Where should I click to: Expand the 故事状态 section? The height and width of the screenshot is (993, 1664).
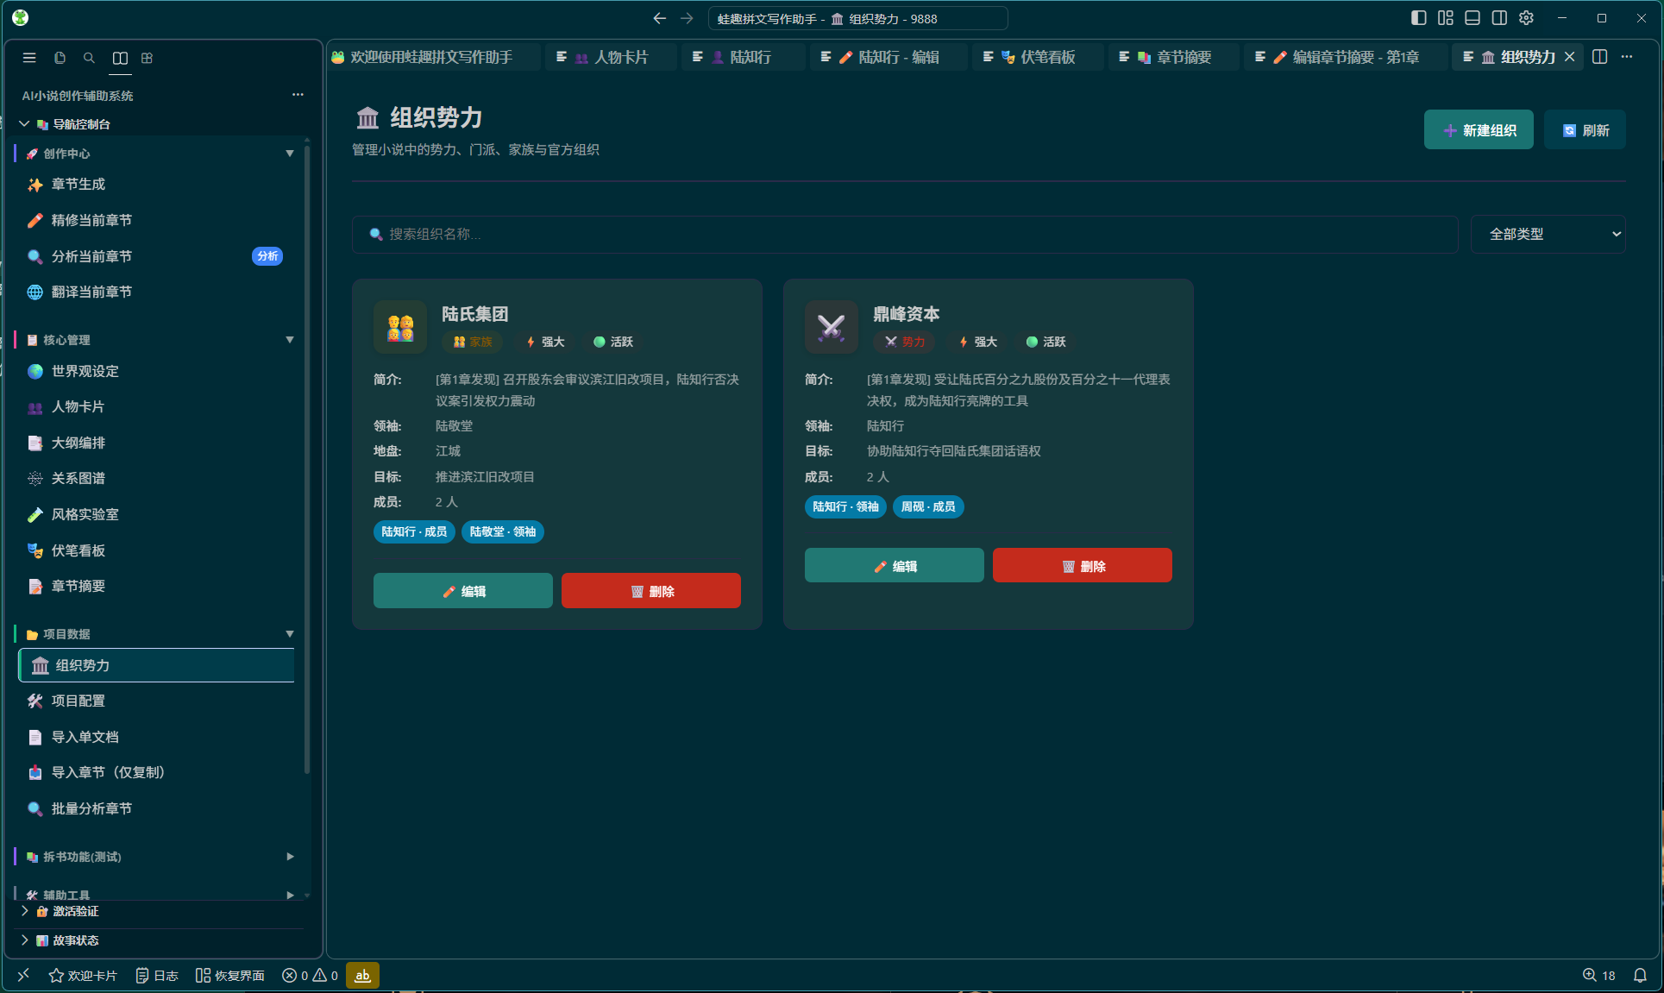(24, 940)
